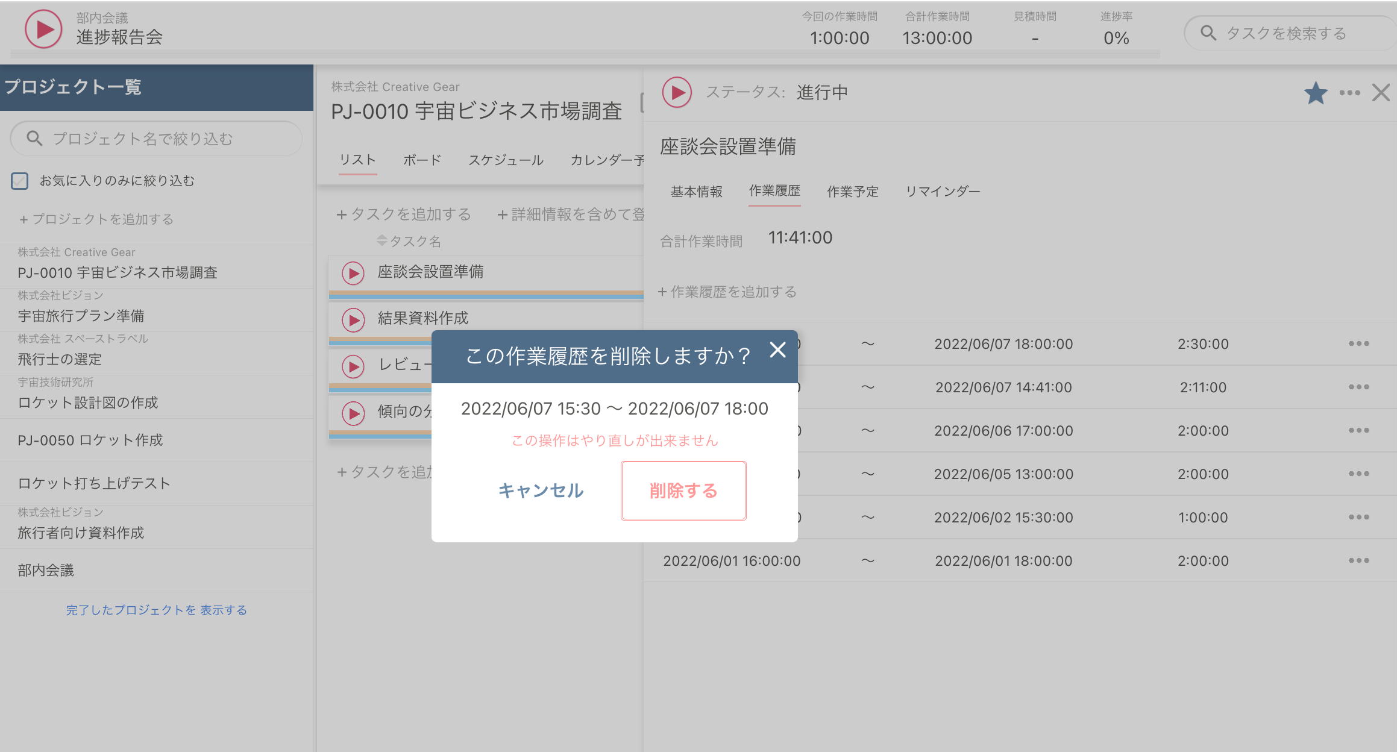The width and height of the screenshot is (1397, 752).
Task: Click the play icon next to ステータス 進行中
Action: (676, 92)
